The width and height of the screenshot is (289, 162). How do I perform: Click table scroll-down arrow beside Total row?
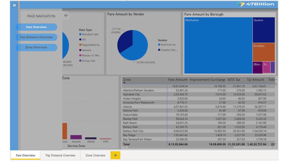(x=276, y=144)
